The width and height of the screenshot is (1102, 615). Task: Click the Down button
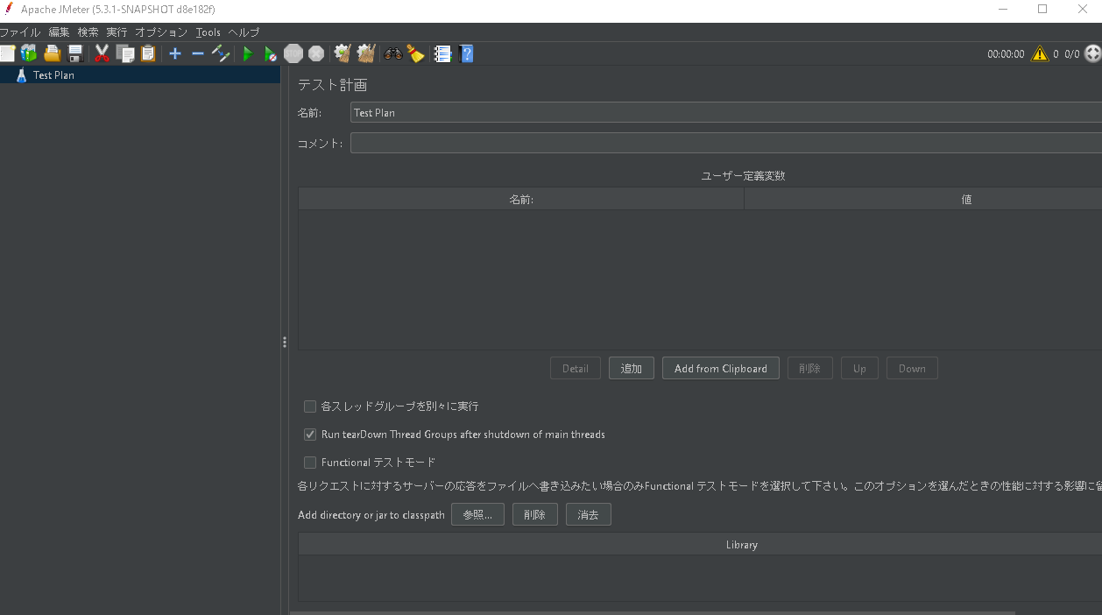tap(912, 368)
